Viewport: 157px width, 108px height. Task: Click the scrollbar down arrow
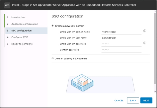coord(155,92)
